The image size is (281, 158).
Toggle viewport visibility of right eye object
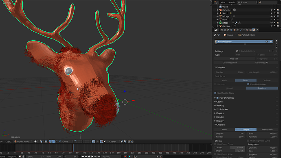click(271, 26)
